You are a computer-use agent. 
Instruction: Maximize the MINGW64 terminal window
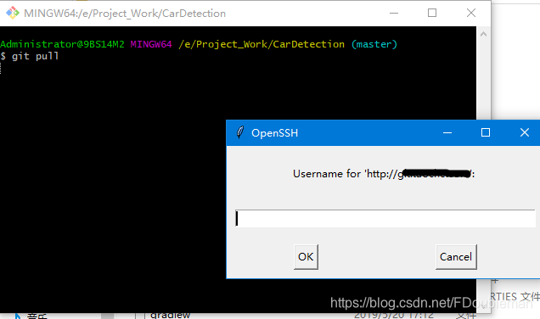pos(432,13)
